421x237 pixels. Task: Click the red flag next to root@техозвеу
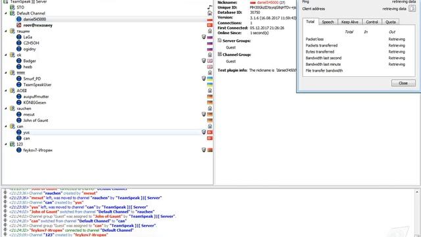click(x=210, y=25)
